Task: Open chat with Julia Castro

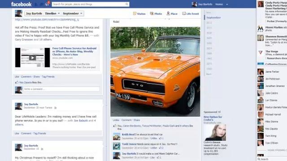Action: click(x=272, y=93)
